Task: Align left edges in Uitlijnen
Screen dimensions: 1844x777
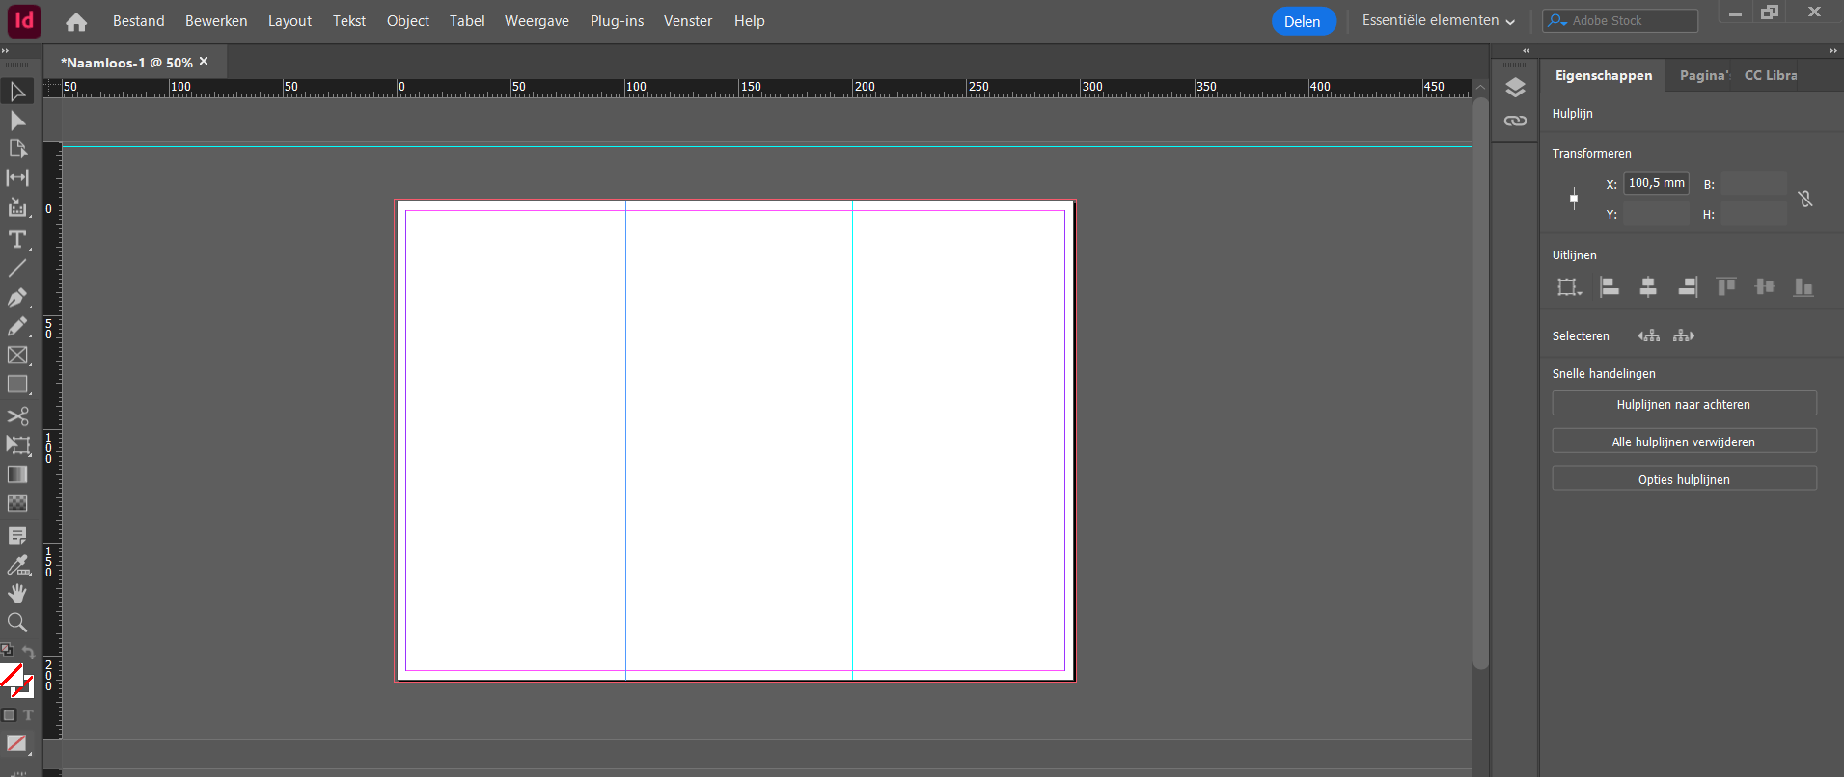Action: (1610, 286)
